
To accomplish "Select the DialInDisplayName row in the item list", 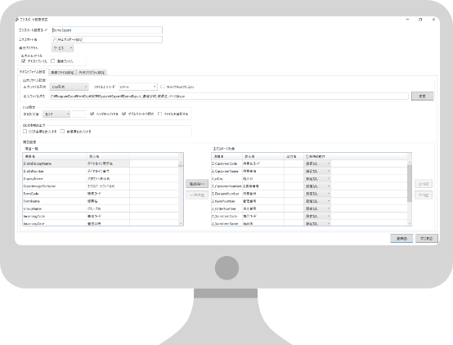I will pos(101,164).
